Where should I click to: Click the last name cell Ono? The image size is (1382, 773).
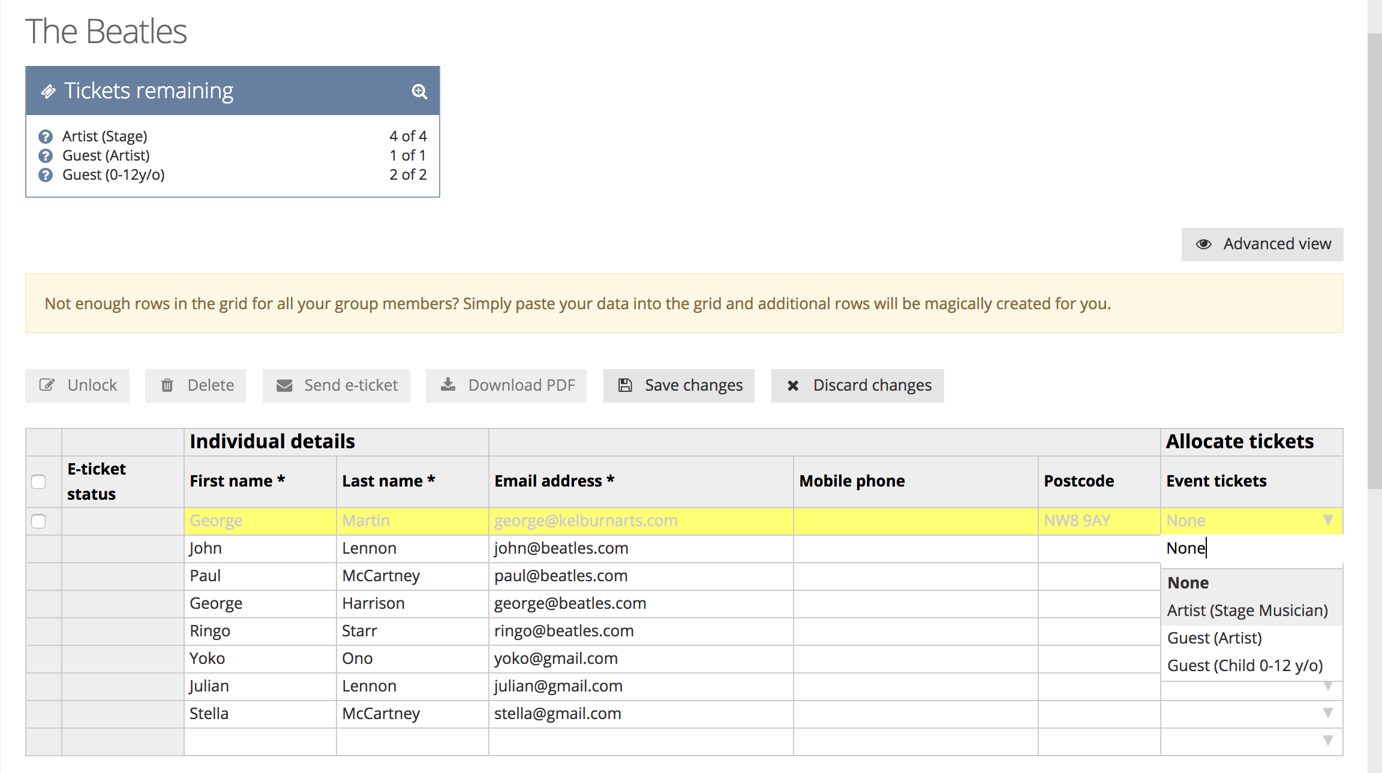pos(412,659)
